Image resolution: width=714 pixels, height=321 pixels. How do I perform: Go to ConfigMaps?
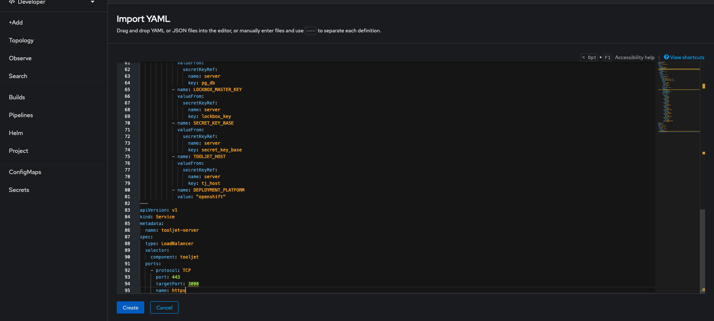coord(25,172)
